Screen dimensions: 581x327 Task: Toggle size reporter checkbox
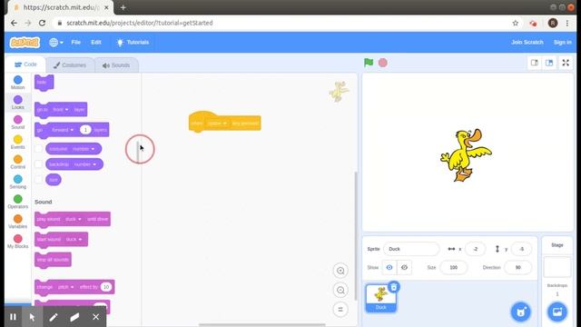click(38, 180)
